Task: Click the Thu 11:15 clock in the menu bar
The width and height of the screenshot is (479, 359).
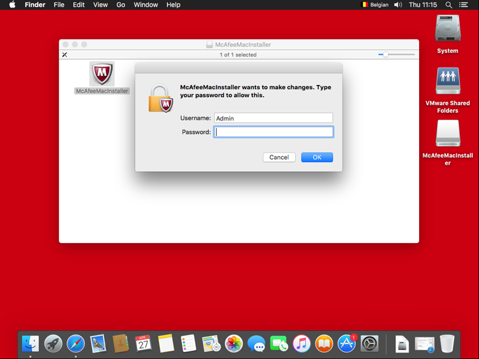Action: [423, 5]
